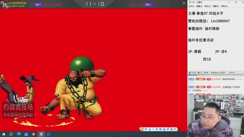The height and width of the screenshot is (137, 244).
Task: Click 'UTF-8' in Notepad's status bar
Action: [232, 72]
